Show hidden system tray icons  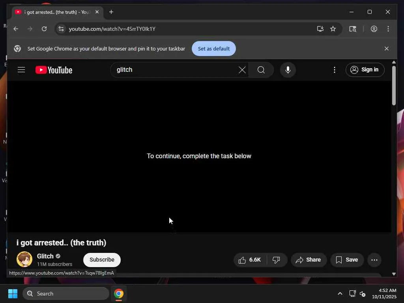(x=340, y=294)
